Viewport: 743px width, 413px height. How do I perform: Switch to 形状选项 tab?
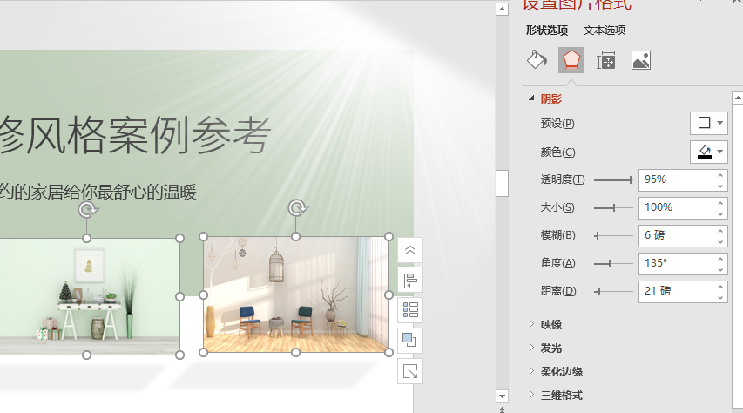coord(546,30)
